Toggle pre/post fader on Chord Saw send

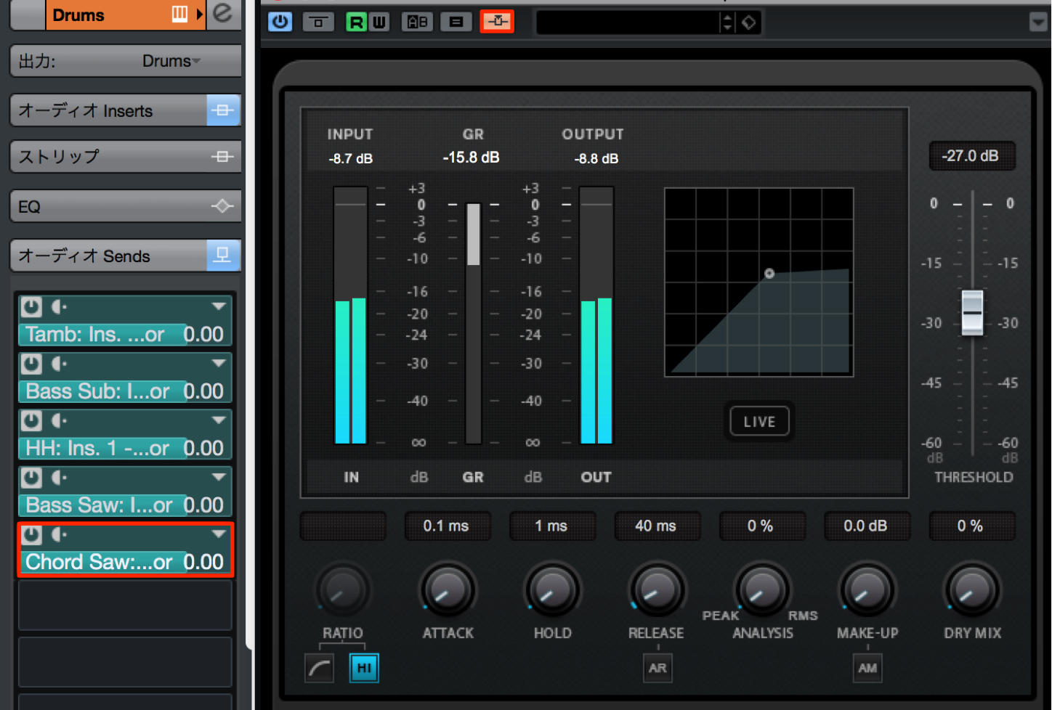pos(59,535)
